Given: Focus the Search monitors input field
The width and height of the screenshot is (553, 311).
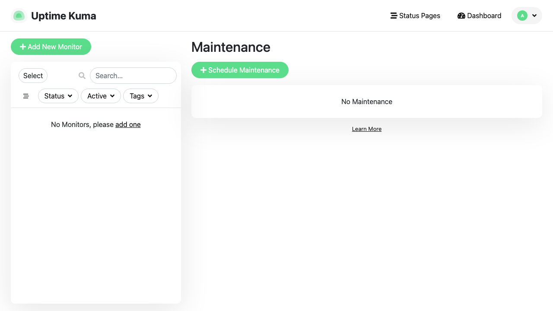Looking at the screenshot, I should coord(133,76).
